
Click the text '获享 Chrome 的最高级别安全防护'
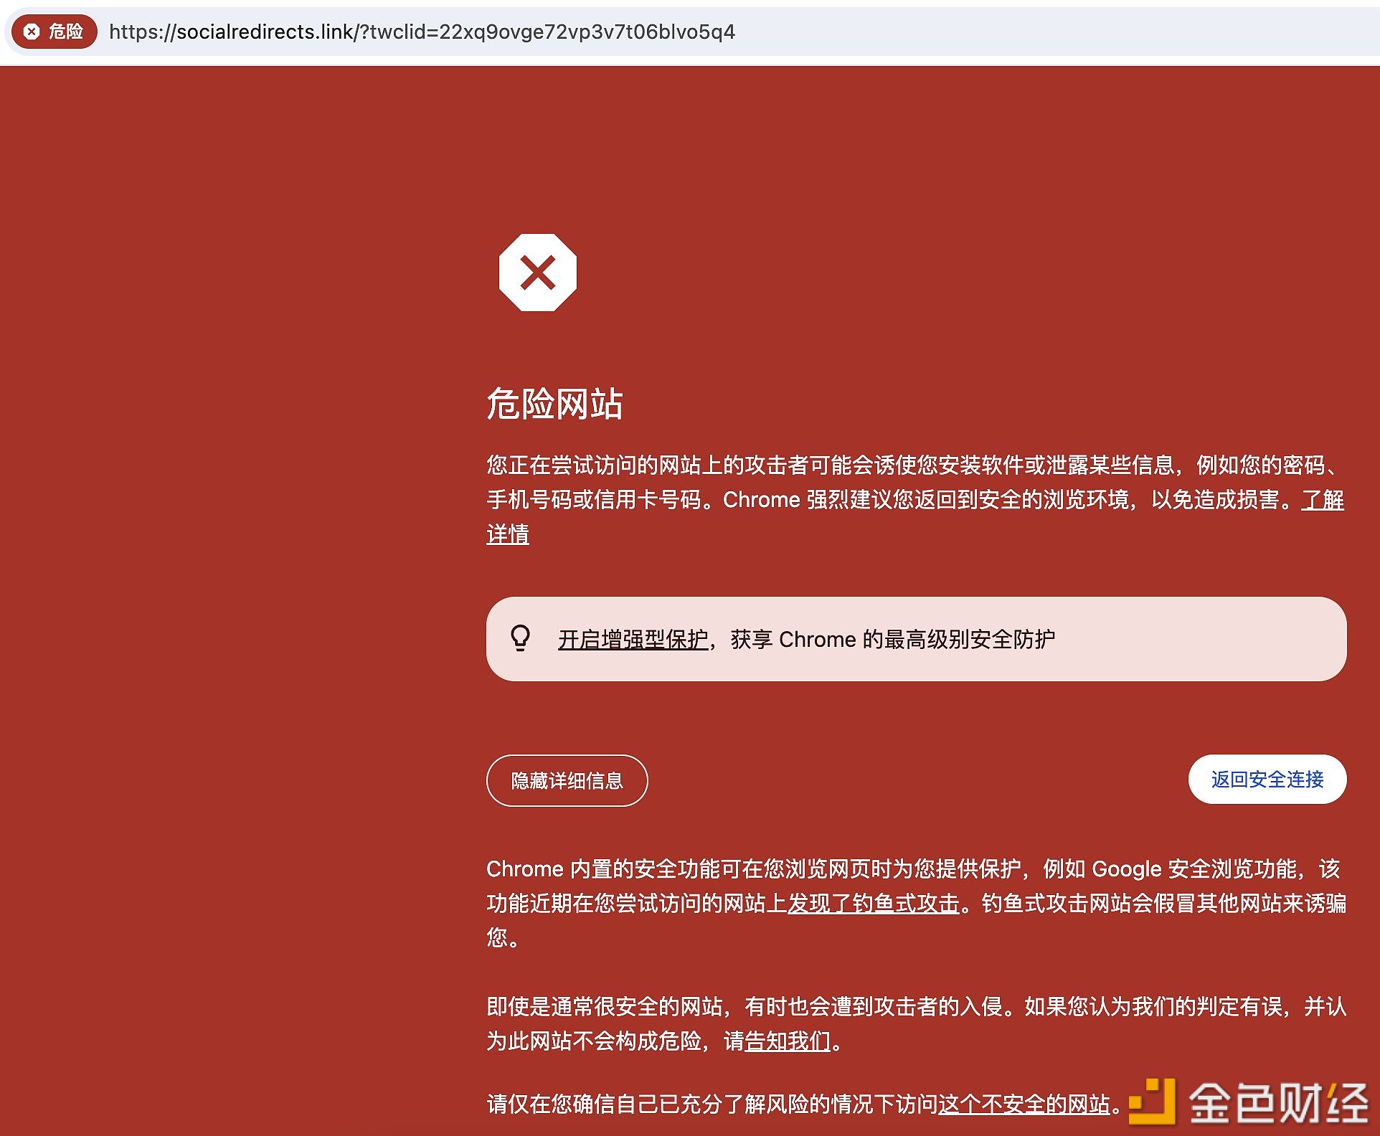pyautogui.click(x=893, y=639)
